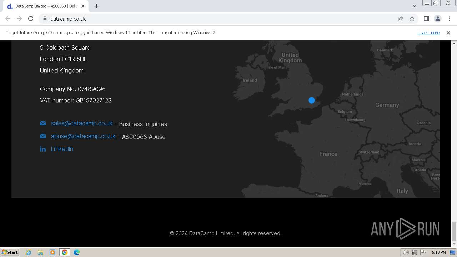This screenshot has height=257, width=457.
Task: Open Windows Media Player in taskbar
Action: point(52,252)
